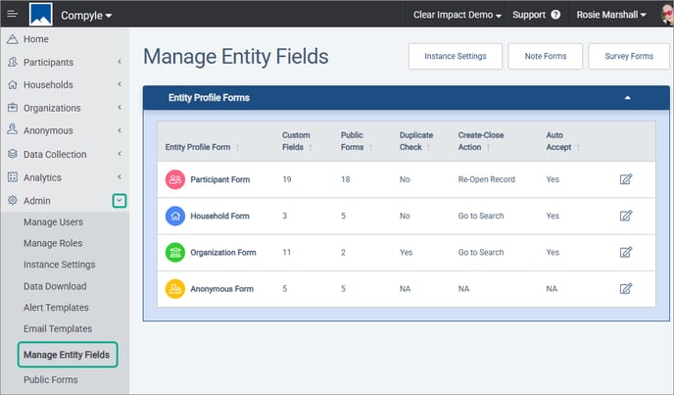Expand the Participants sidebar section

[65, 63]
